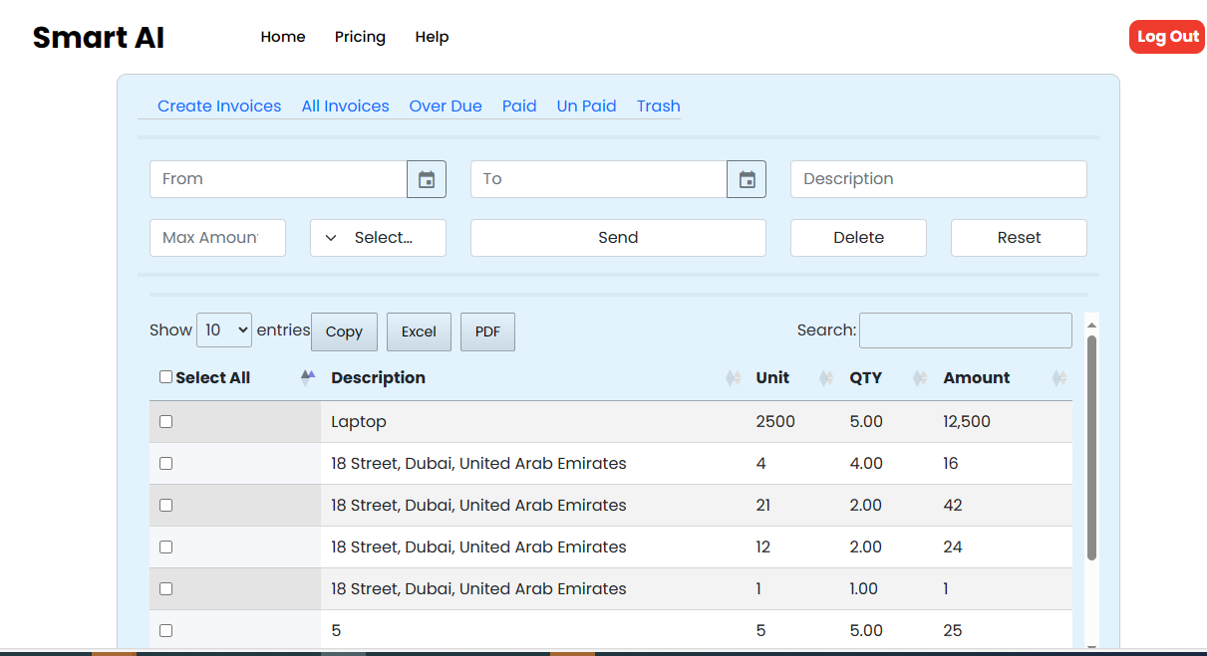
Task: Sort table by Unit column arrows
Action: pos(826,378)
